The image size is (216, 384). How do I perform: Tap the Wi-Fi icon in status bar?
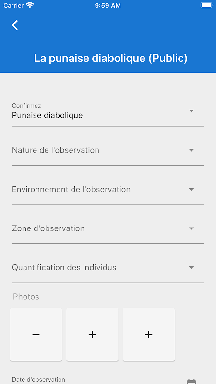coord(30,5)
